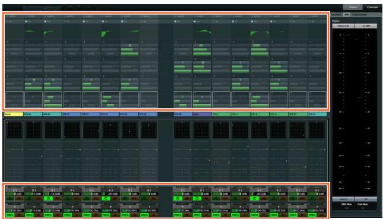The image size is (383, 219).
Task: Open the Control Room tab
Action: 359,15
